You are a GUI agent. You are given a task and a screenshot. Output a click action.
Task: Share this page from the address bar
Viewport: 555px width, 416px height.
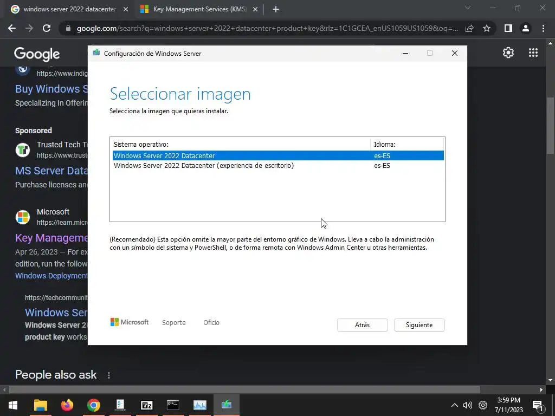pyautogui.click(x=469, y=28)
